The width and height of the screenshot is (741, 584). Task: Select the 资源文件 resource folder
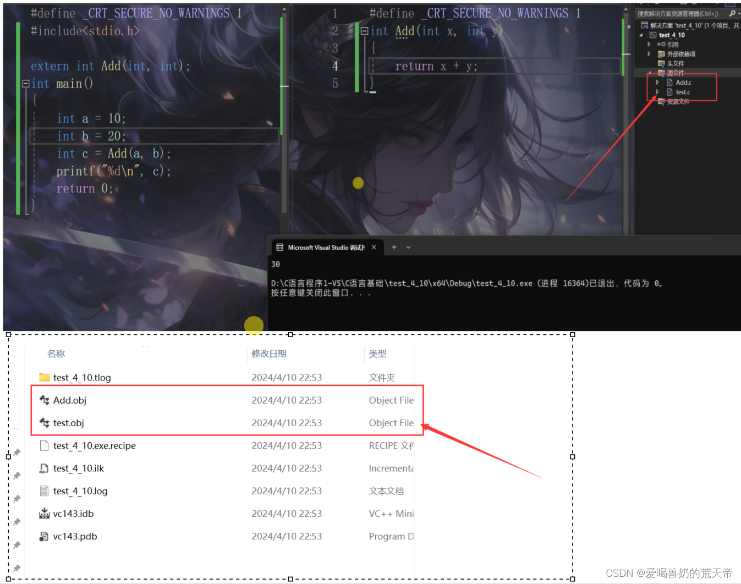[x=674, y=102]
